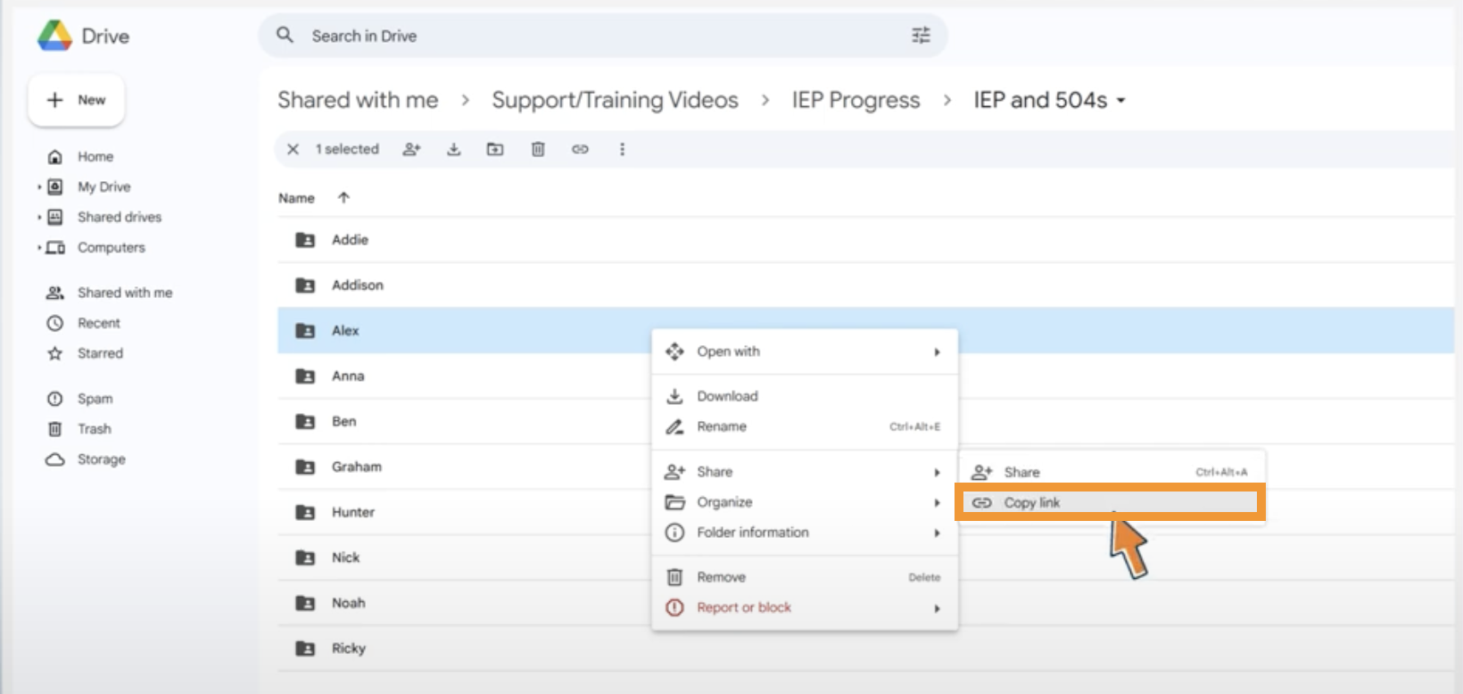
Task: Expand My Drive in the sidebar
Action: pos(39,187)
